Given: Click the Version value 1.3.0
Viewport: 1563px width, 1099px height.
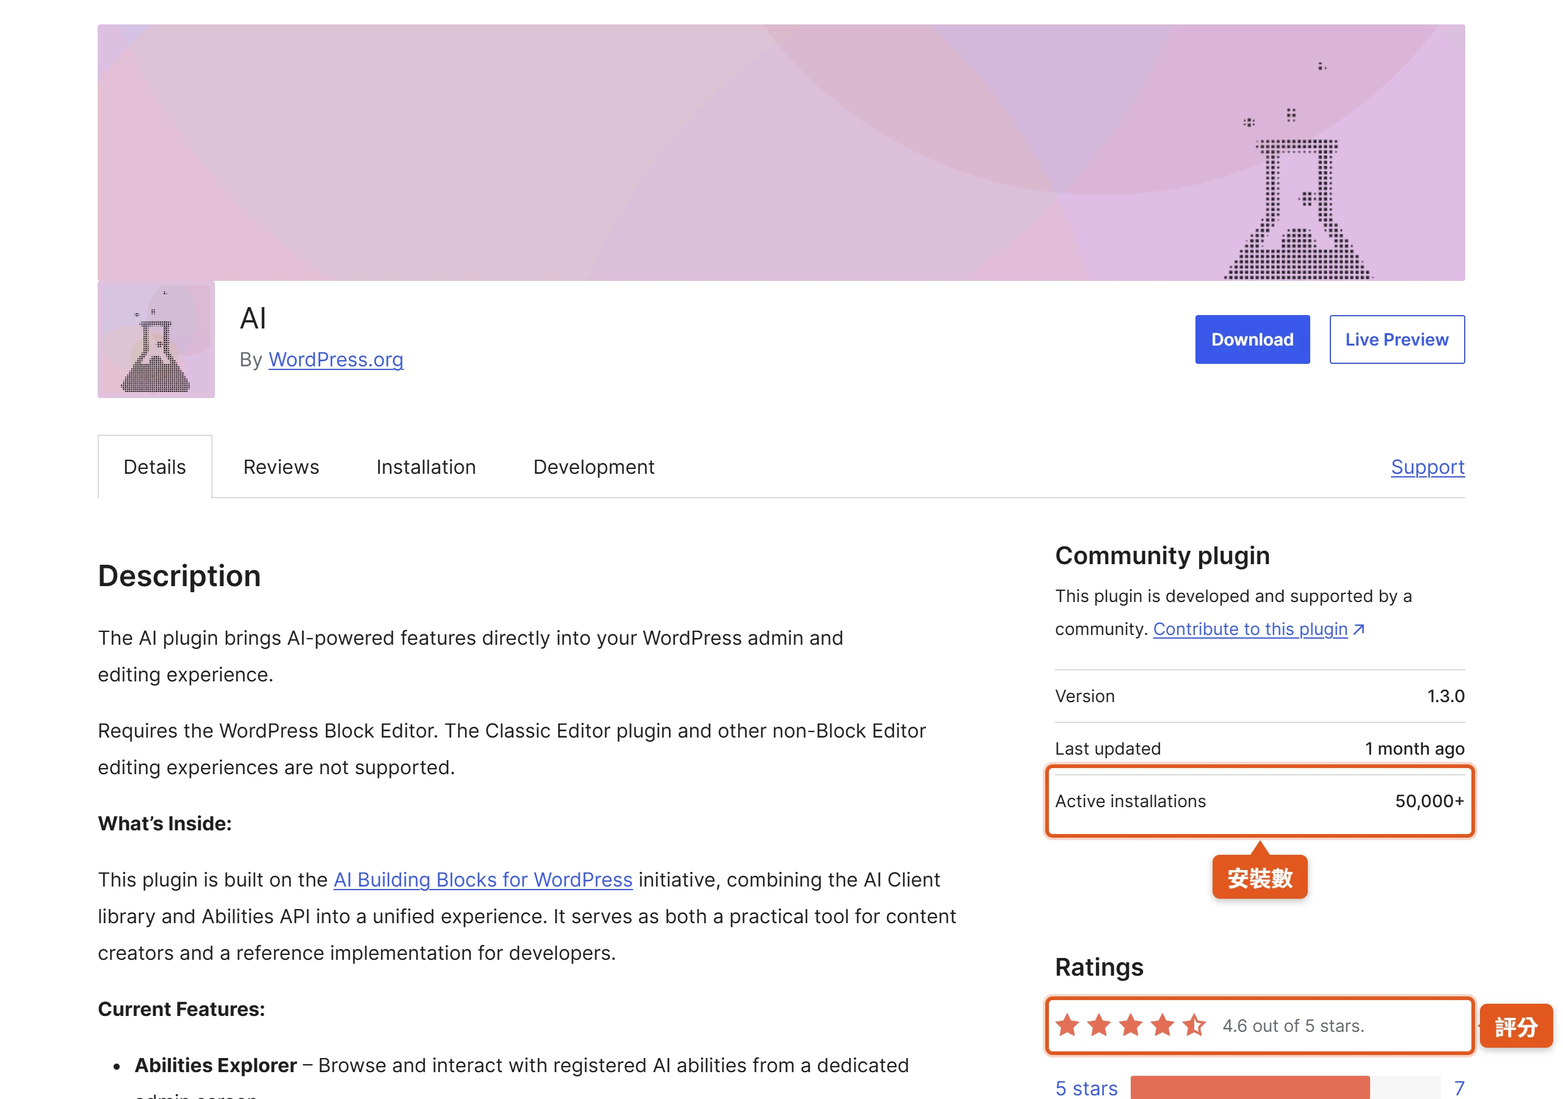Looking at the screenshot, I should [x=1446, y=696].
